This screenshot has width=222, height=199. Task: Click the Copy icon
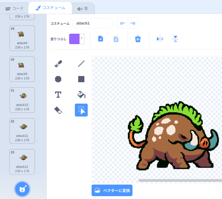101,39
